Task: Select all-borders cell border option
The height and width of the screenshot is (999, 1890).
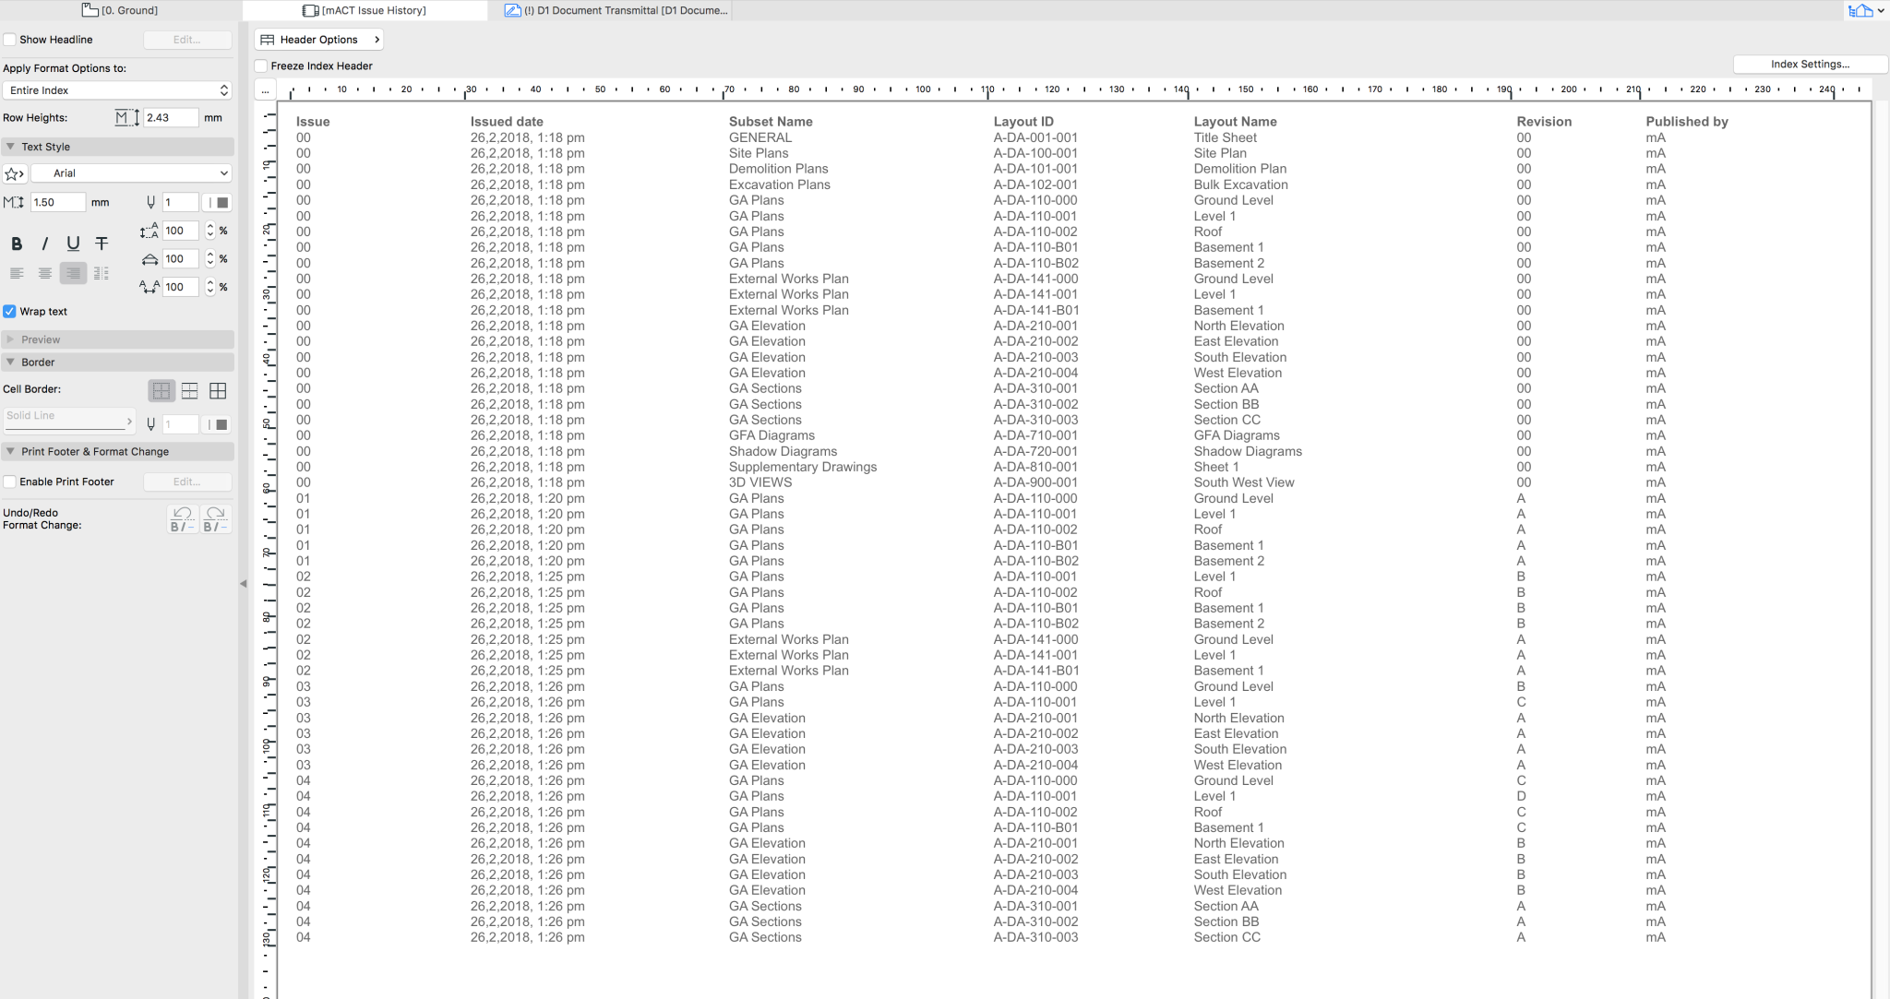Action: 218,391
